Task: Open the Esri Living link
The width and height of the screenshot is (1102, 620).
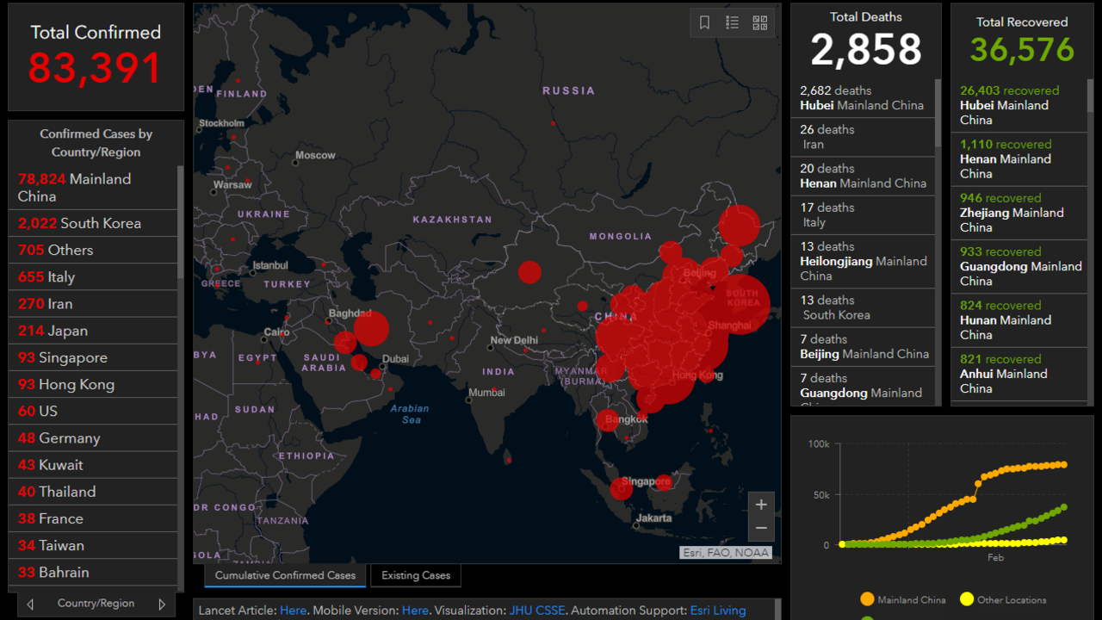Action: coord(718,611)
